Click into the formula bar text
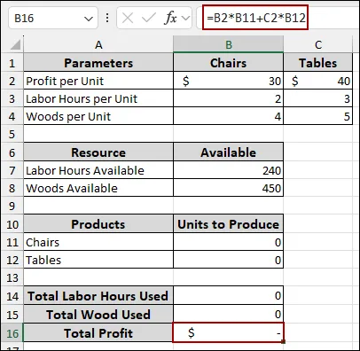 point(255,18)
